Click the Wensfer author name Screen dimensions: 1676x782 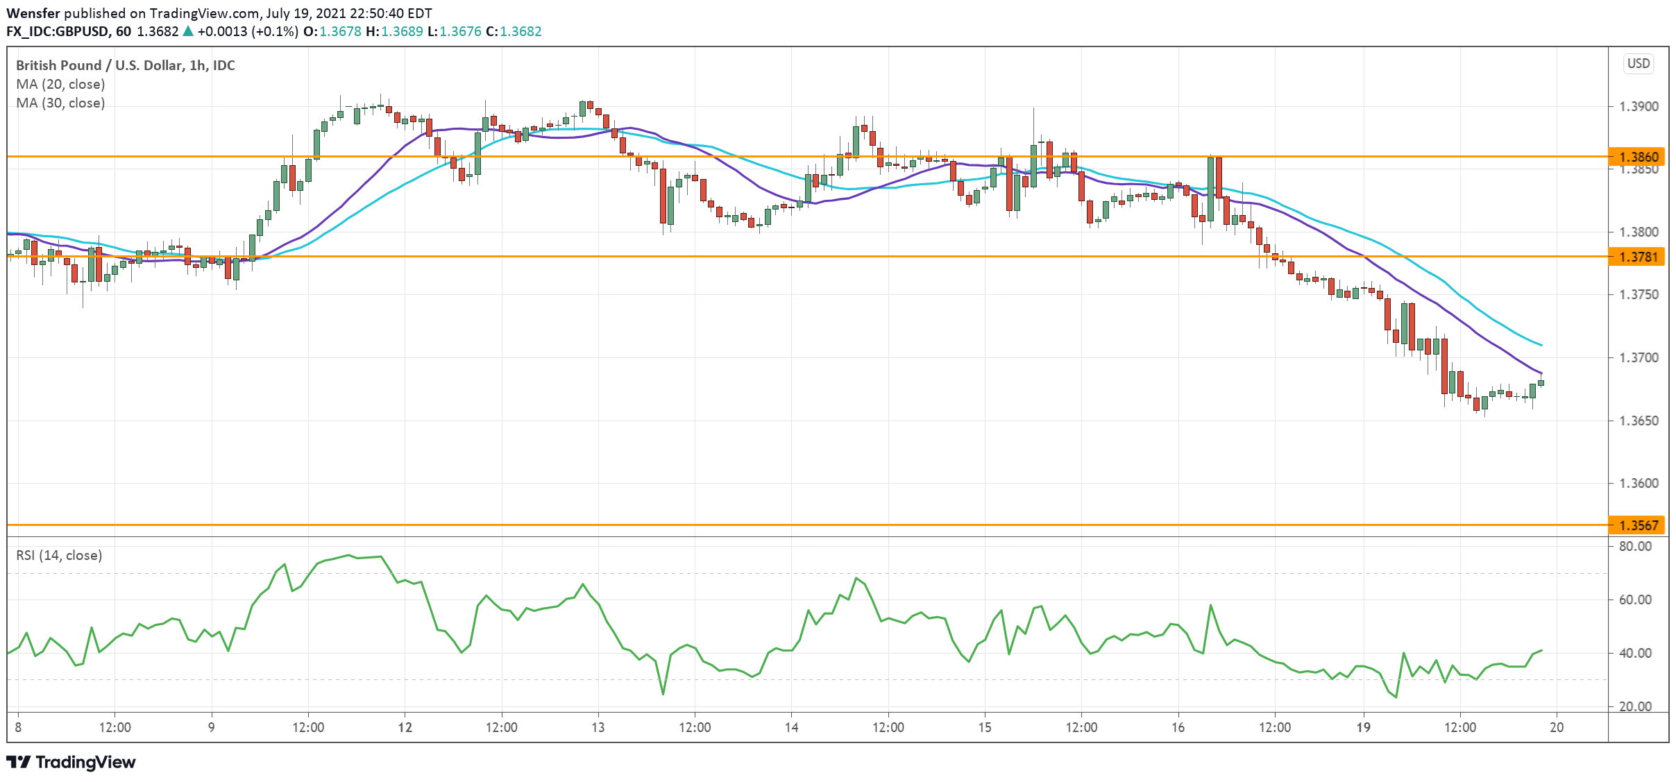(33, 13)
